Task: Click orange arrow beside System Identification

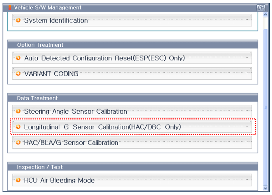Action: (18, 20)
